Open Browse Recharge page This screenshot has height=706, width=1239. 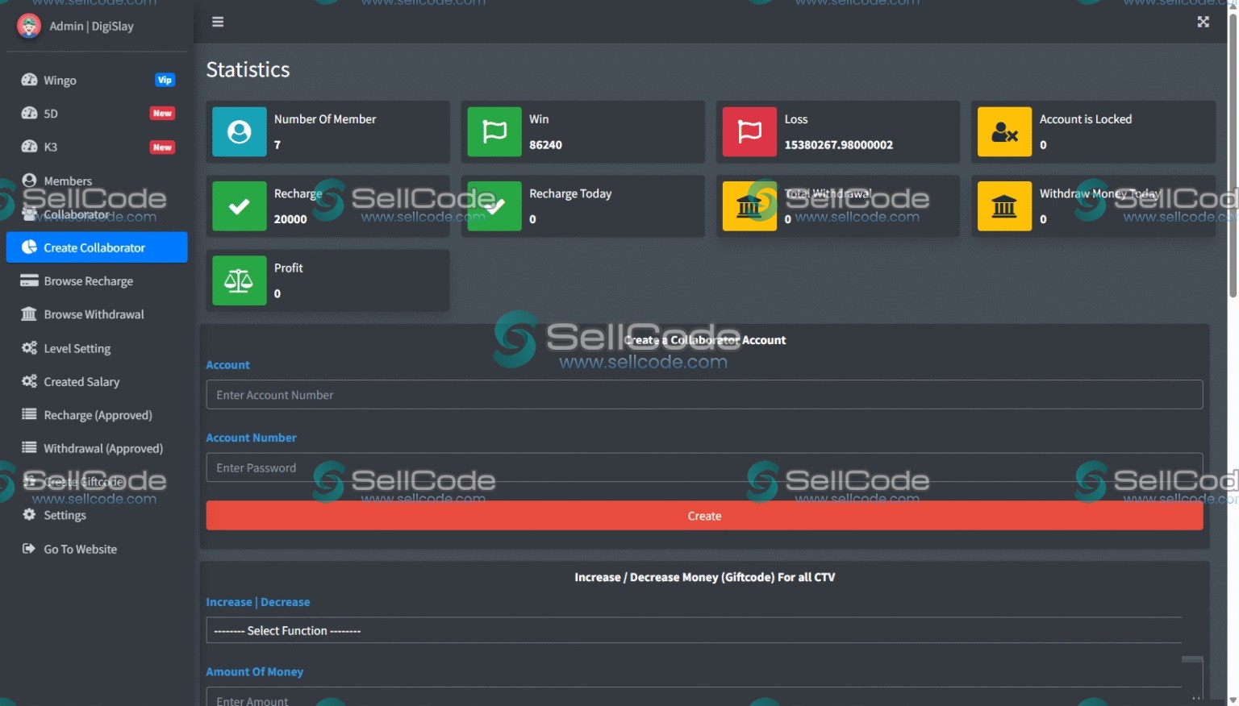tap(97, 280)
